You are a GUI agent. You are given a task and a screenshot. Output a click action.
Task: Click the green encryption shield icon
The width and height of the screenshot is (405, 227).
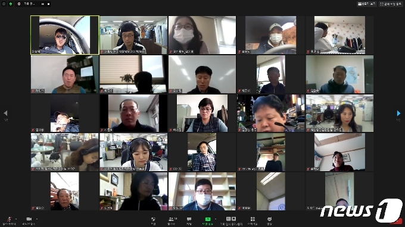(11, 4)
